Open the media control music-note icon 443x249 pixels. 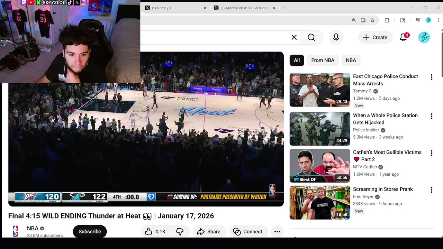(x=418, y=20)
